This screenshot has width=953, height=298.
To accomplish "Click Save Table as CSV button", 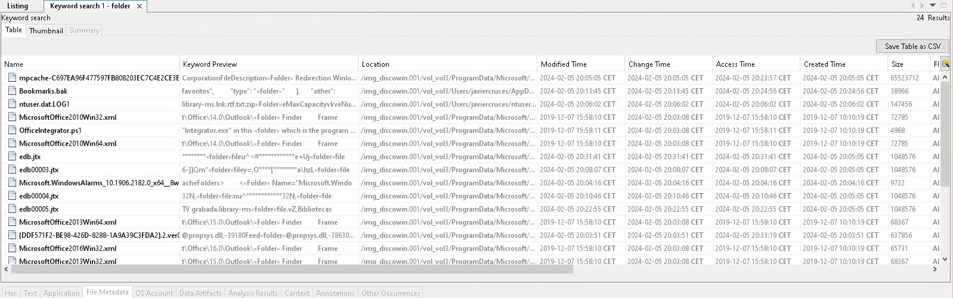I will click(x=912, y=46).
